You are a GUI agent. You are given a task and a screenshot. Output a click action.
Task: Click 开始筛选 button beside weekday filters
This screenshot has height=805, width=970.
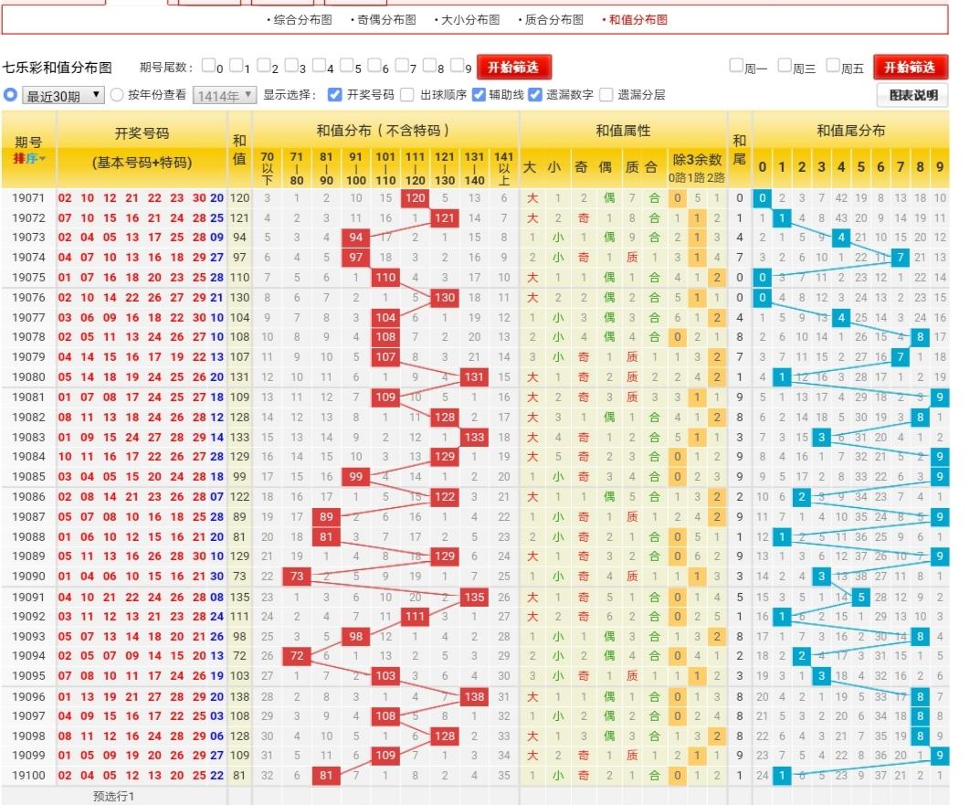910,67
